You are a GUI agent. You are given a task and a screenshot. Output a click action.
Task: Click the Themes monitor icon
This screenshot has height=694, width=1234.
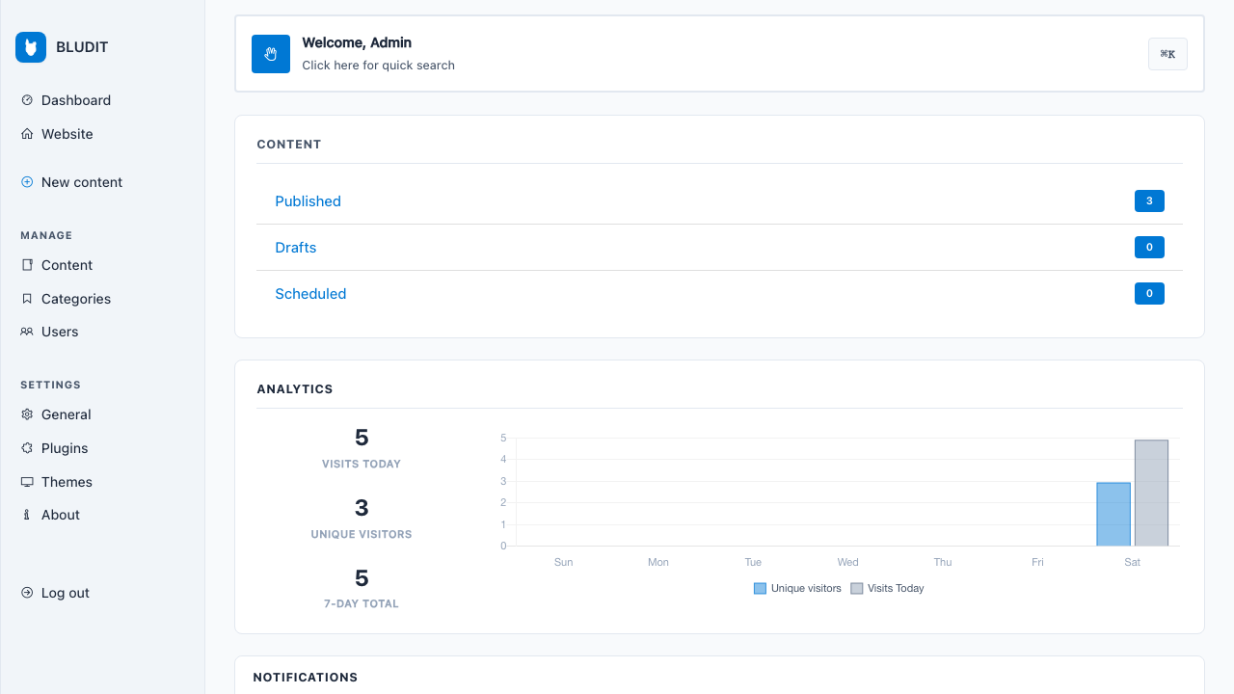click(x=27, y=482)
